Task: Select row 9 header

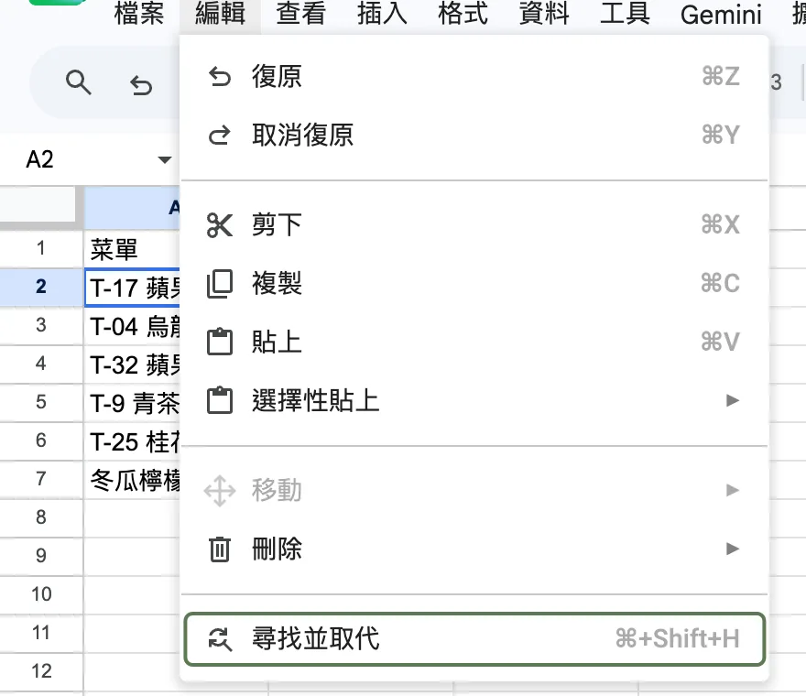Action: coord(41,556)
